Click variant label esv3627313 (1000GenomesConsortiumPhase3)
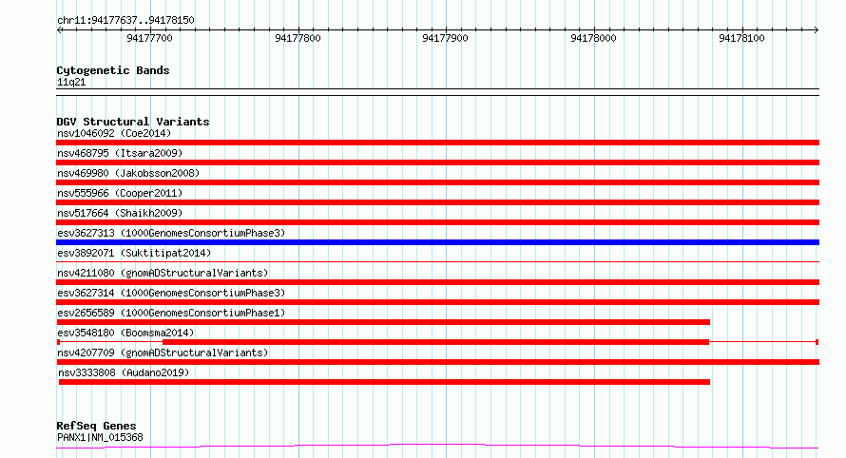 pos(171,233)
